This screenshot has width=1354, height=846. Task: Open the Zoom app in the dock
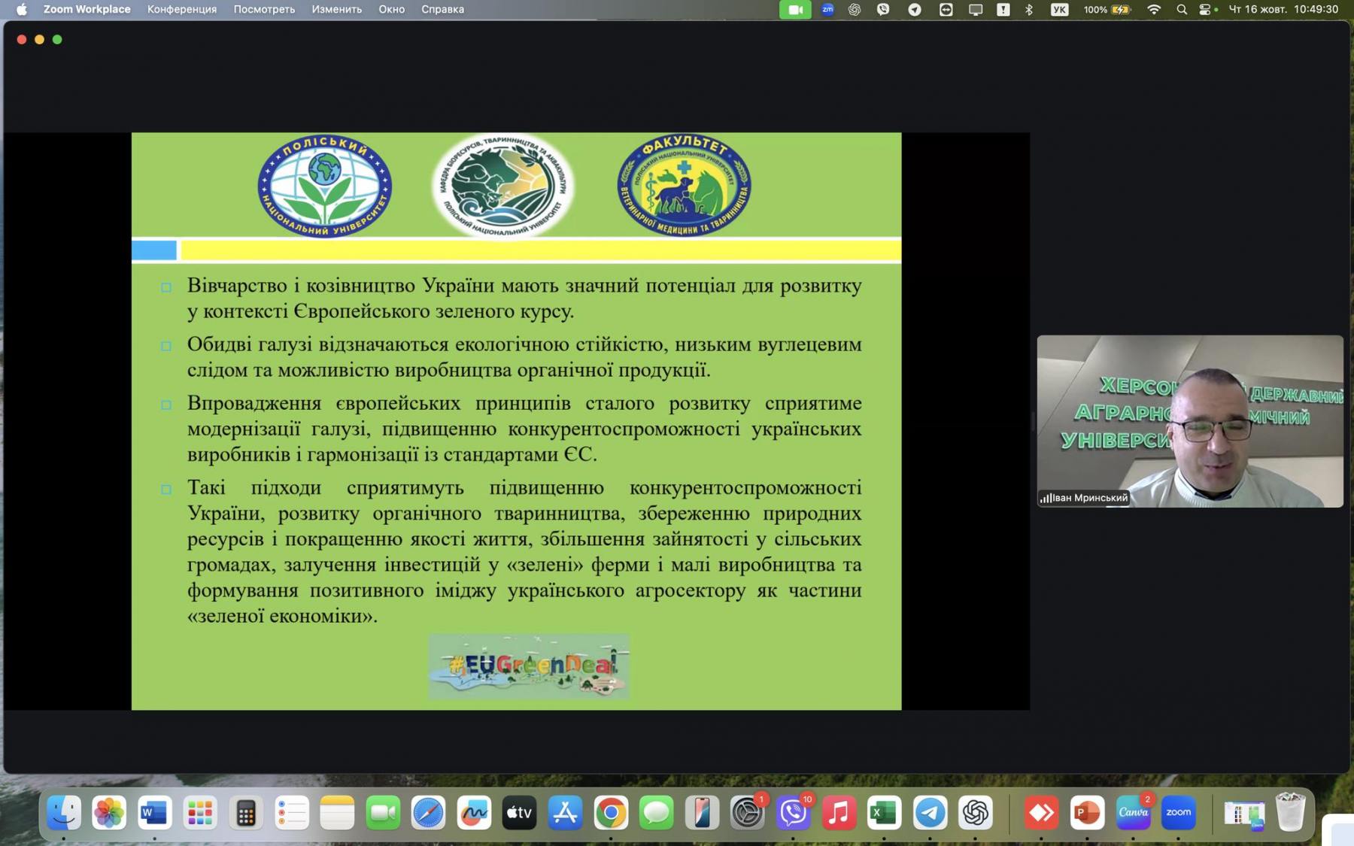[1178, 813]
